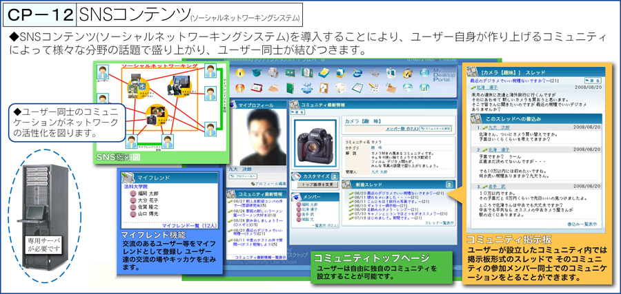Click the green chalkboard toolbar icon
Image resolution: width=621 pixels, height=294 pixels.
point(290,73)
